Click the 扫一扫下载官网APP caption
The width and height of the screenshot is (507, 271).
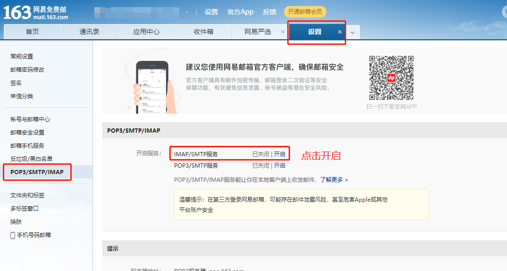point(391,107)
